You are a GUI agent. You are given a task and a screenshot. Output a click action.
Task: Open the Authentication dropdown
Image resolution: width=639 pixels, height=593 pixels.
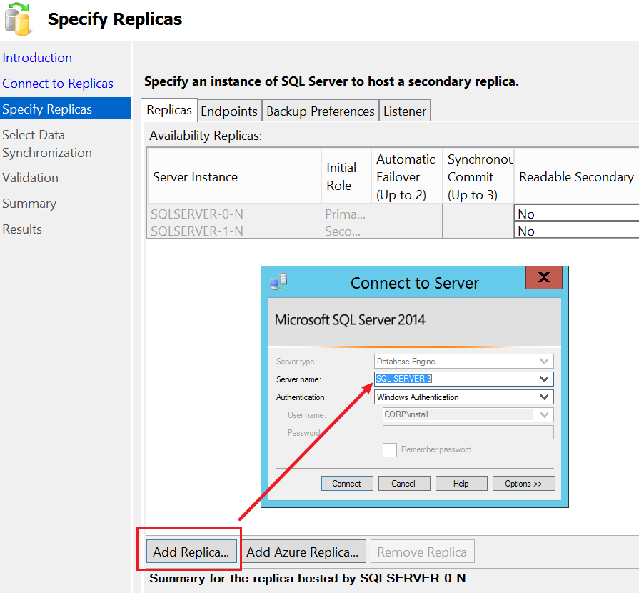545,397
